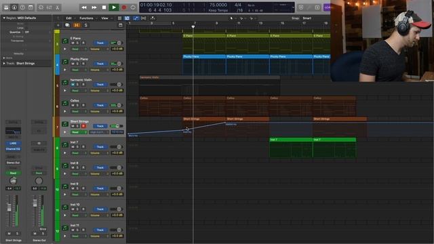The width and height of the screenshot is (434, 244).
Task: Toggle the Inspector icon in toolbar
Action: [14, 7]
